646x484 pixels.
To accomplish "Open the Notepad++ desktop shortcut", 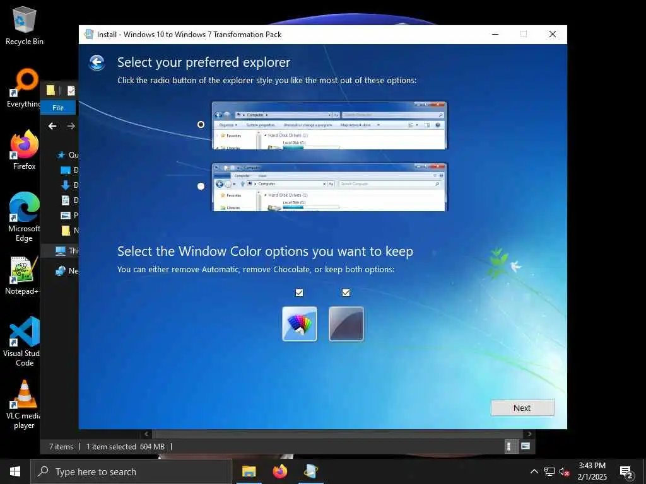I will pos(22,276).
